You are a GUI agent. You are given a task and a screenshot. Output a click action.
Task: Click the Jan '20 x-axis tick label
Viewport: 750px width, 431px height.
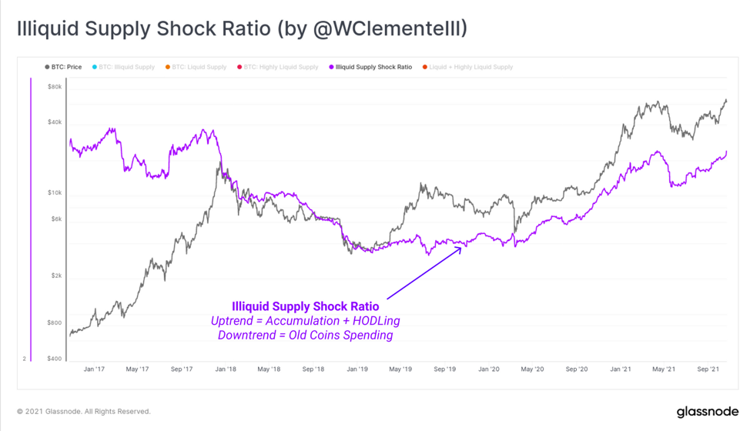point(489,369)
